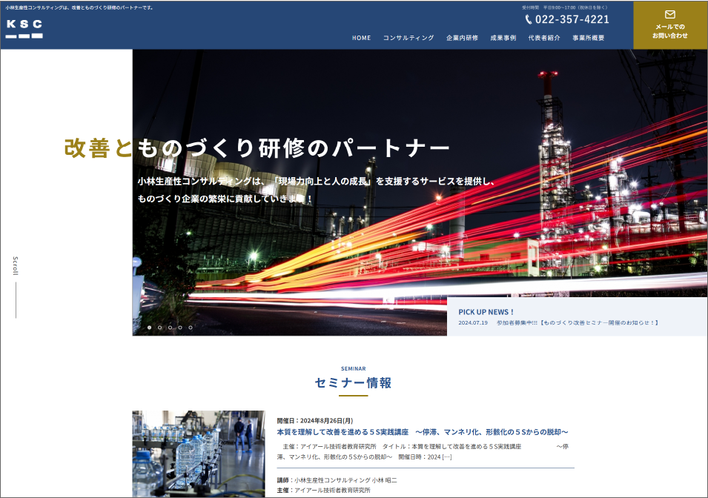Select the third slider pagination dot

[x=170, y=327]
